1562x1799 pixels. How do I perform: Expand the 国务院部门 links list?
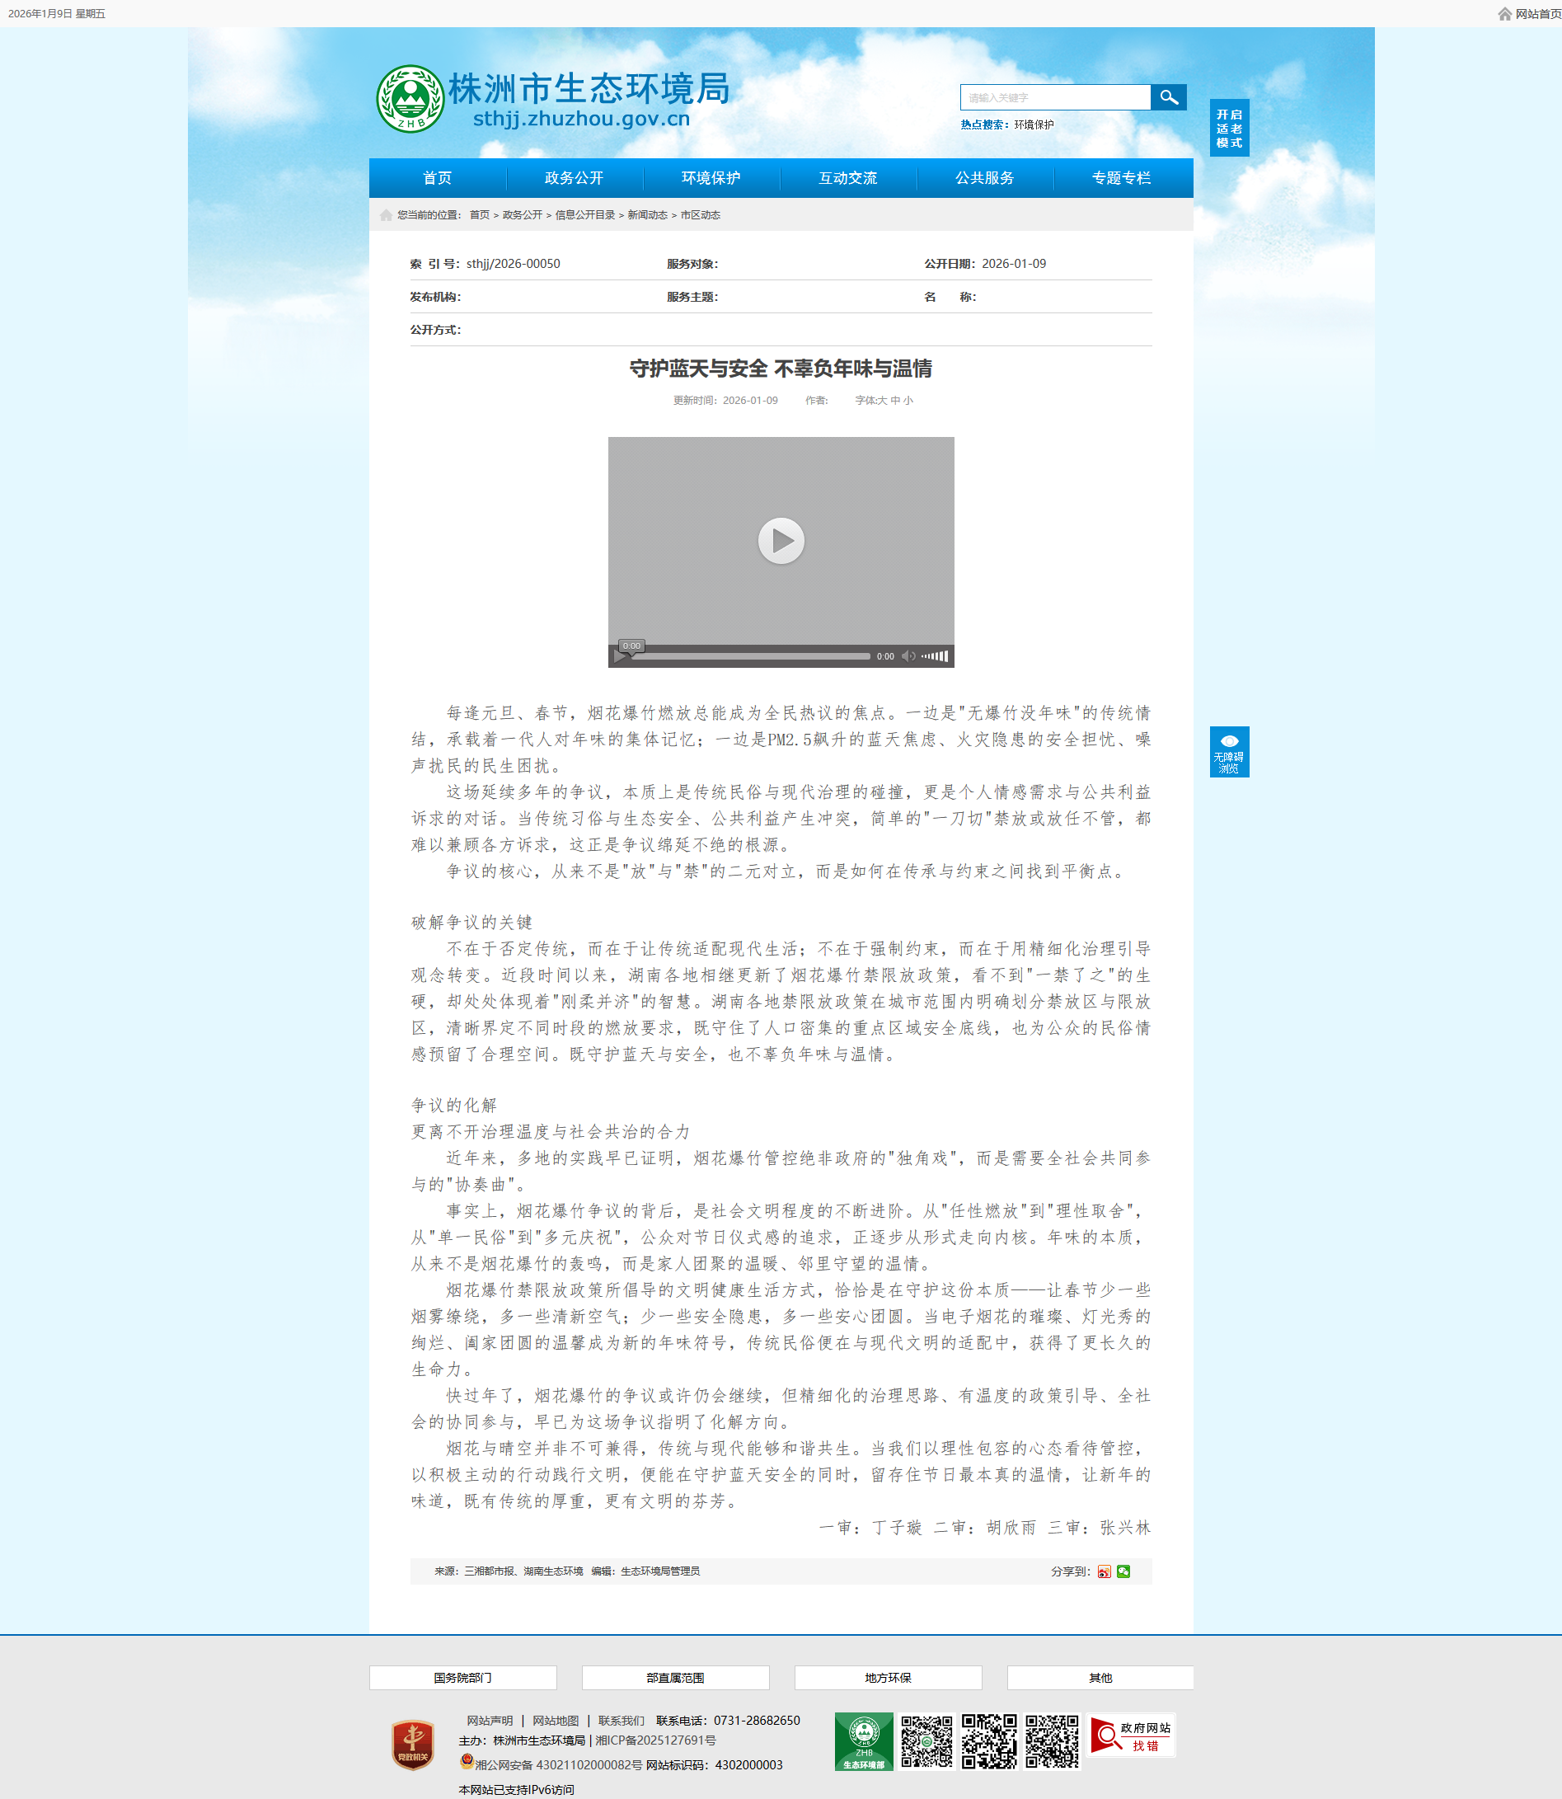click(463, 1678)
